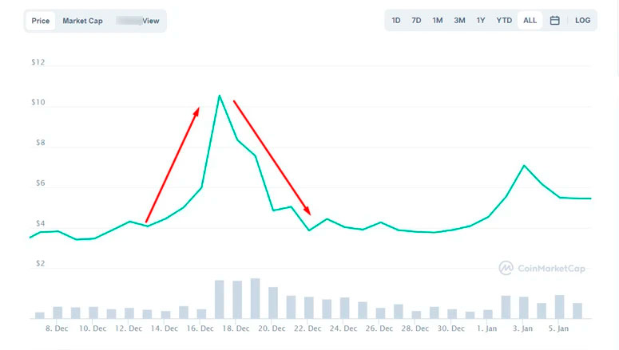
Task: Click the price peak near 3 Jan
Action: tap(524, 165)
